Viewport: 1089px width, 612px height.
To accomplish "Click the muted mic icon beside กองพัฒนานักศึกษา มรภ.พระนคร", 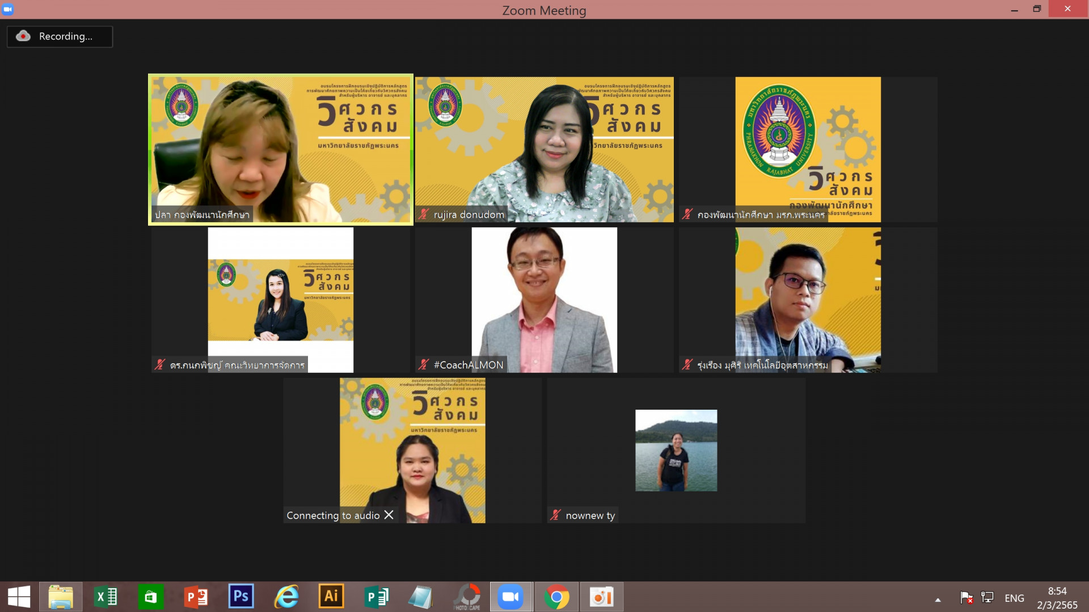I will pyautogui.click(x=687, y=214).
